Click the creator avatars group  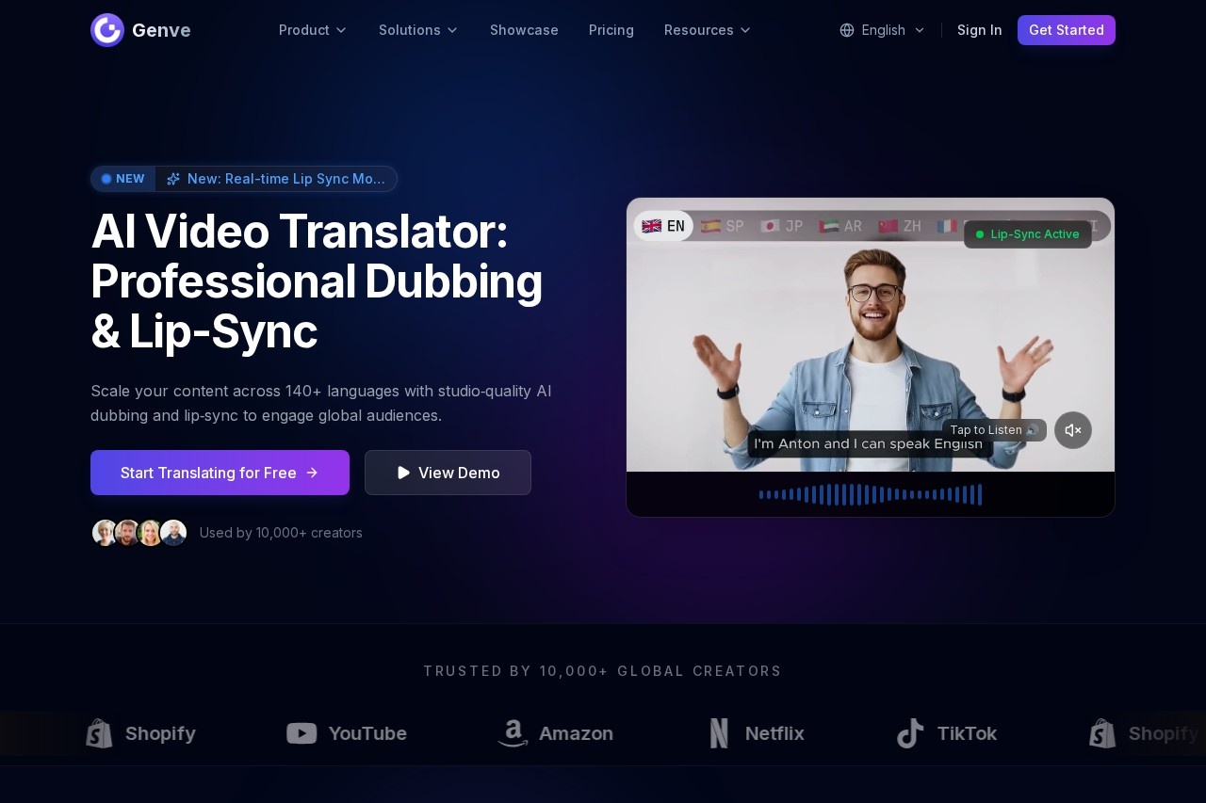139,533
